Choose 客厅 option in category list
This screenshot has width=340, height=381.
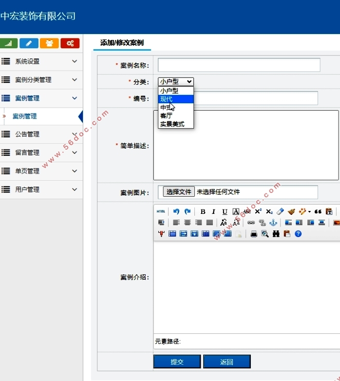(x=176, y=116)
